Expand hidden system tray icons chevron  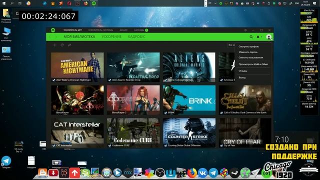pos(215,3)
